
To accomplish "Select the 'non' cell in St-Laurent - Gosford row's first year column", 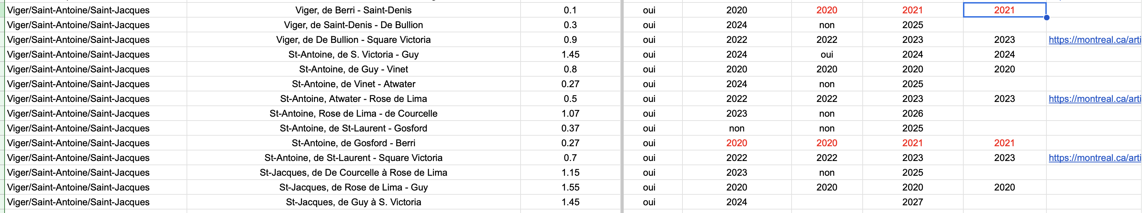I will (x=737, y=128).
